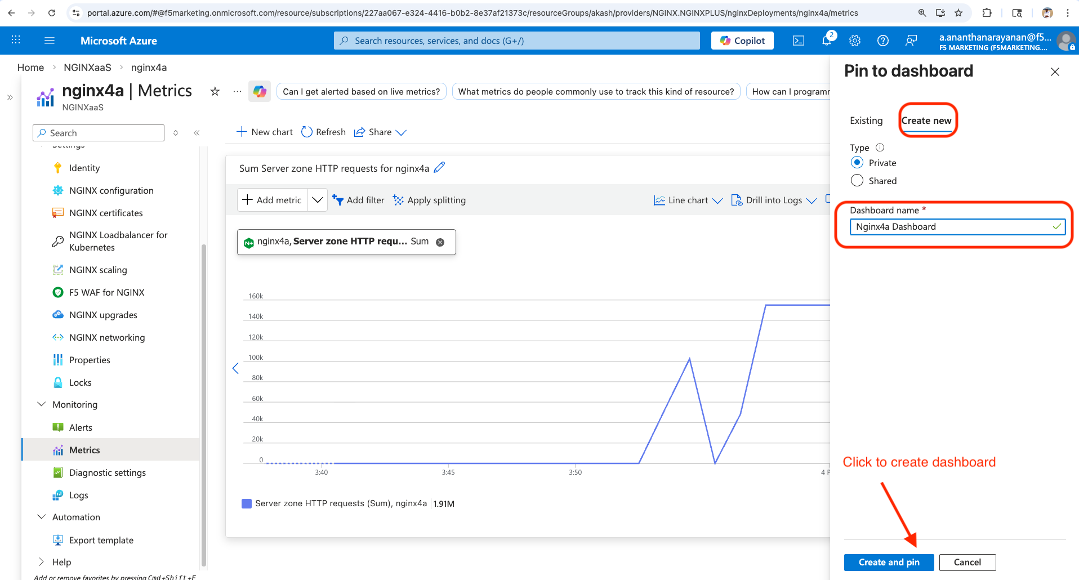The image size is (1079, 580).
Task: Click the Cancel button
Action: pos(967,562)
